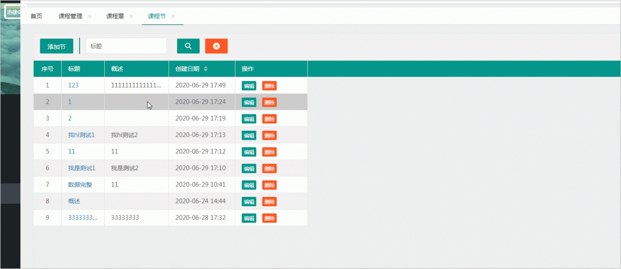Click the 添加节 button
This screenshot has height=269, width=621.
pos(56,46)
